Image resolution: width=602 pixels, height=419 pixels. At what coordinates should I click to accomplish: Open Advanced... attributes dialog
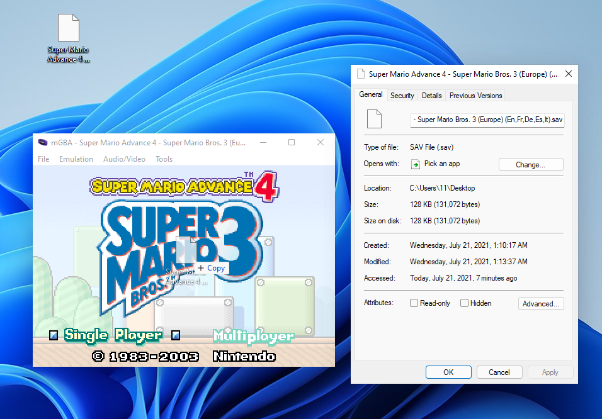tap(540, 303)
